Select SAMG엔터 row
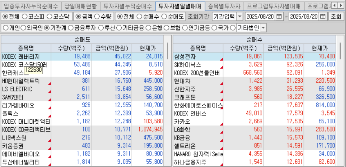Screen dimensions: 346x167 pos(82,97)
